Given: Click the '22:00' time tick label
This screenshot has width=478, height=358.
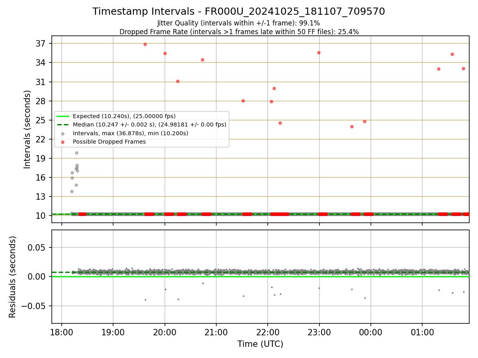Looking at the screenshot, I should tap(268, 332).
